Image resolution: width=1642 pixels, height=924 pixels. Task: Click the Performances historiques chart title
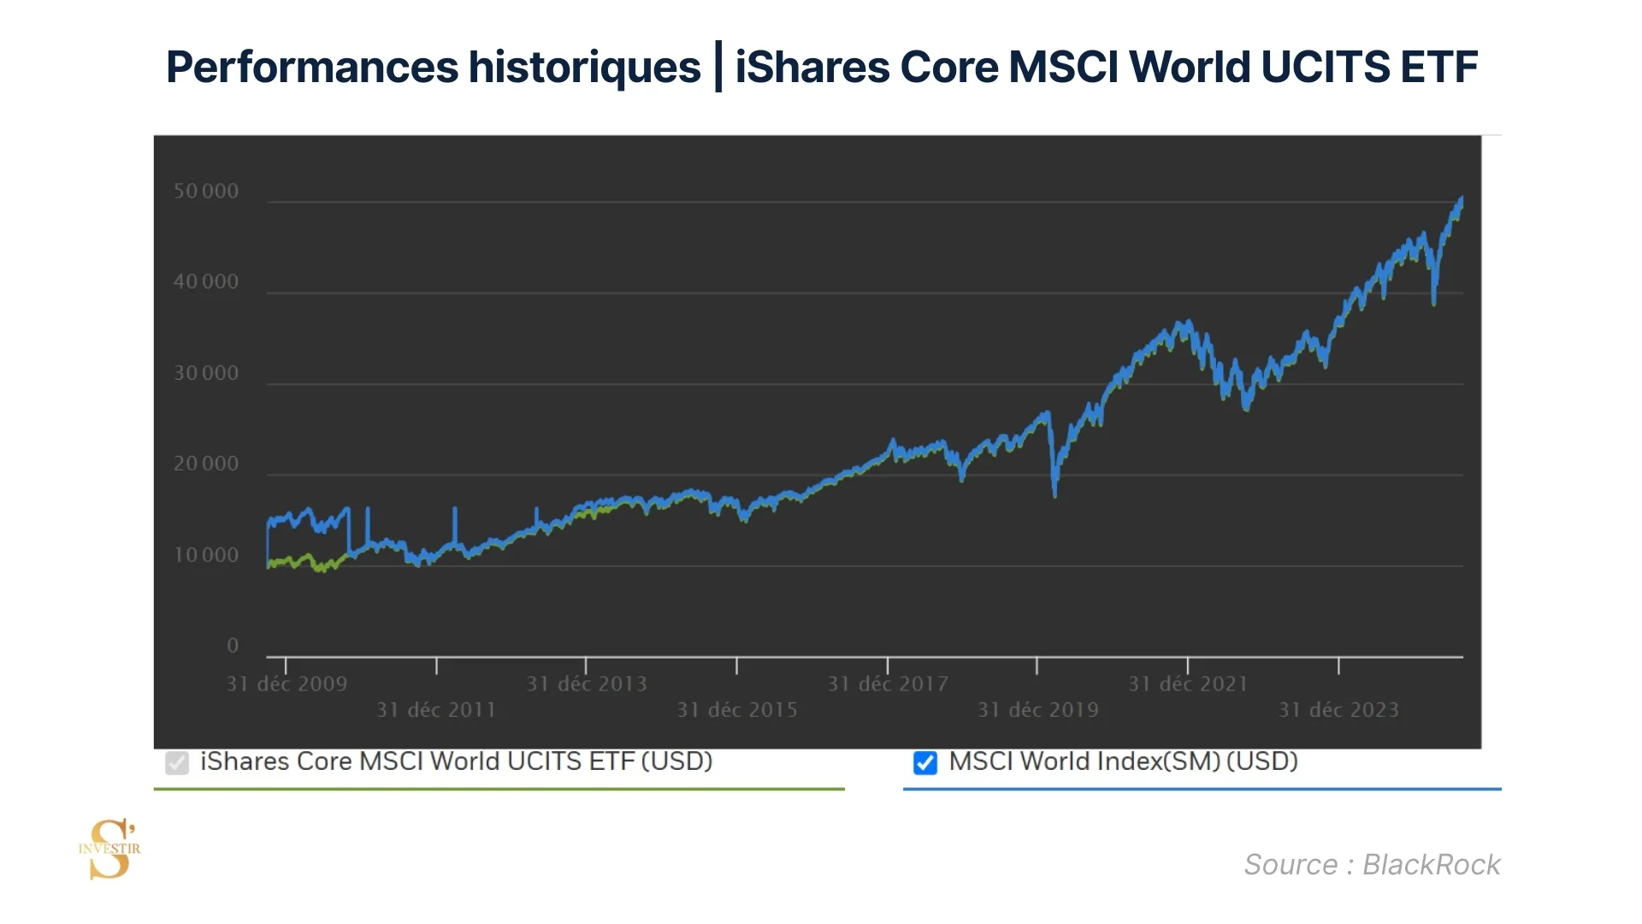click(821, 67)
